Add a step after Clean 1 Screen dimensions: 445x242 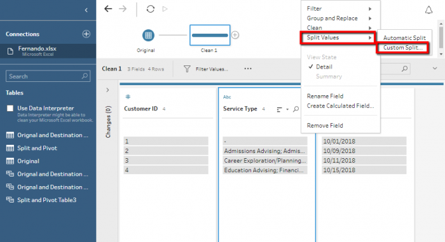tap(235, 35)
